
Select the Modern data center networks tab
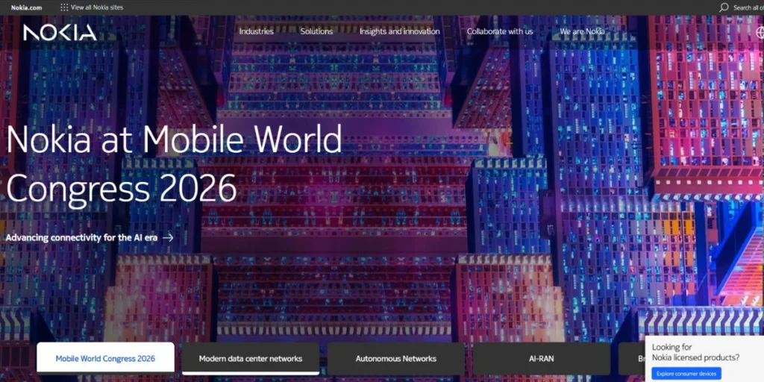tap(251, 359)
